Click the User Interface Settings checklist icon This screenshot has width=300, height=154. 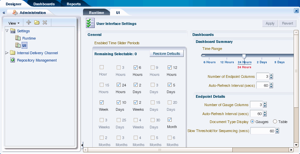coord(90,23)
